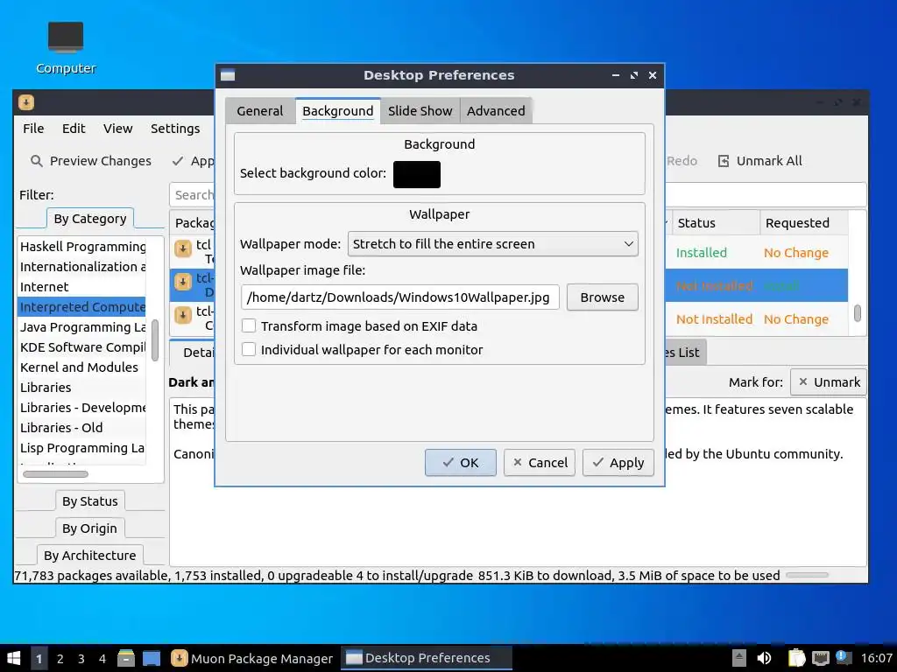Click the package icon of the highlighted row

click(182, 282)
